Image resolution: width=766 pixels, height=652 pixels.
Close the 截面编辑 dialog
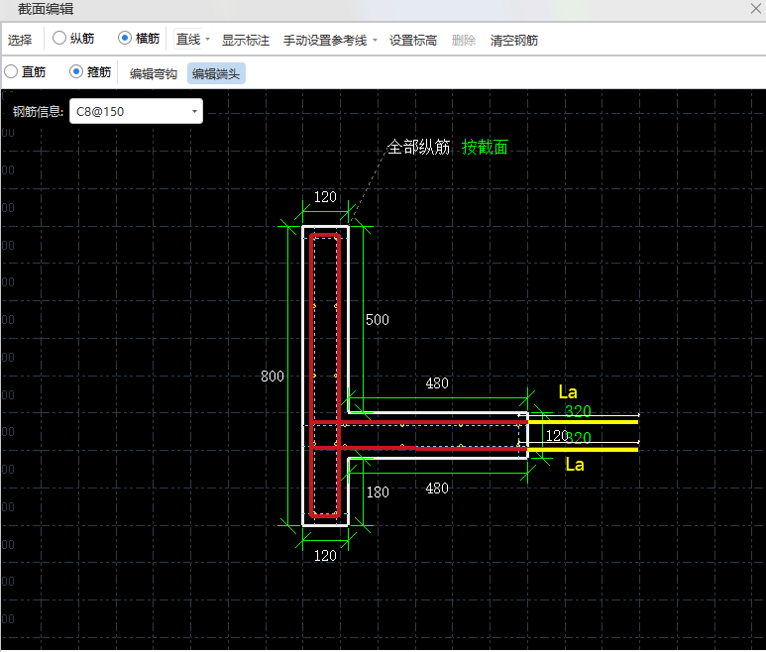click(755, 8)
